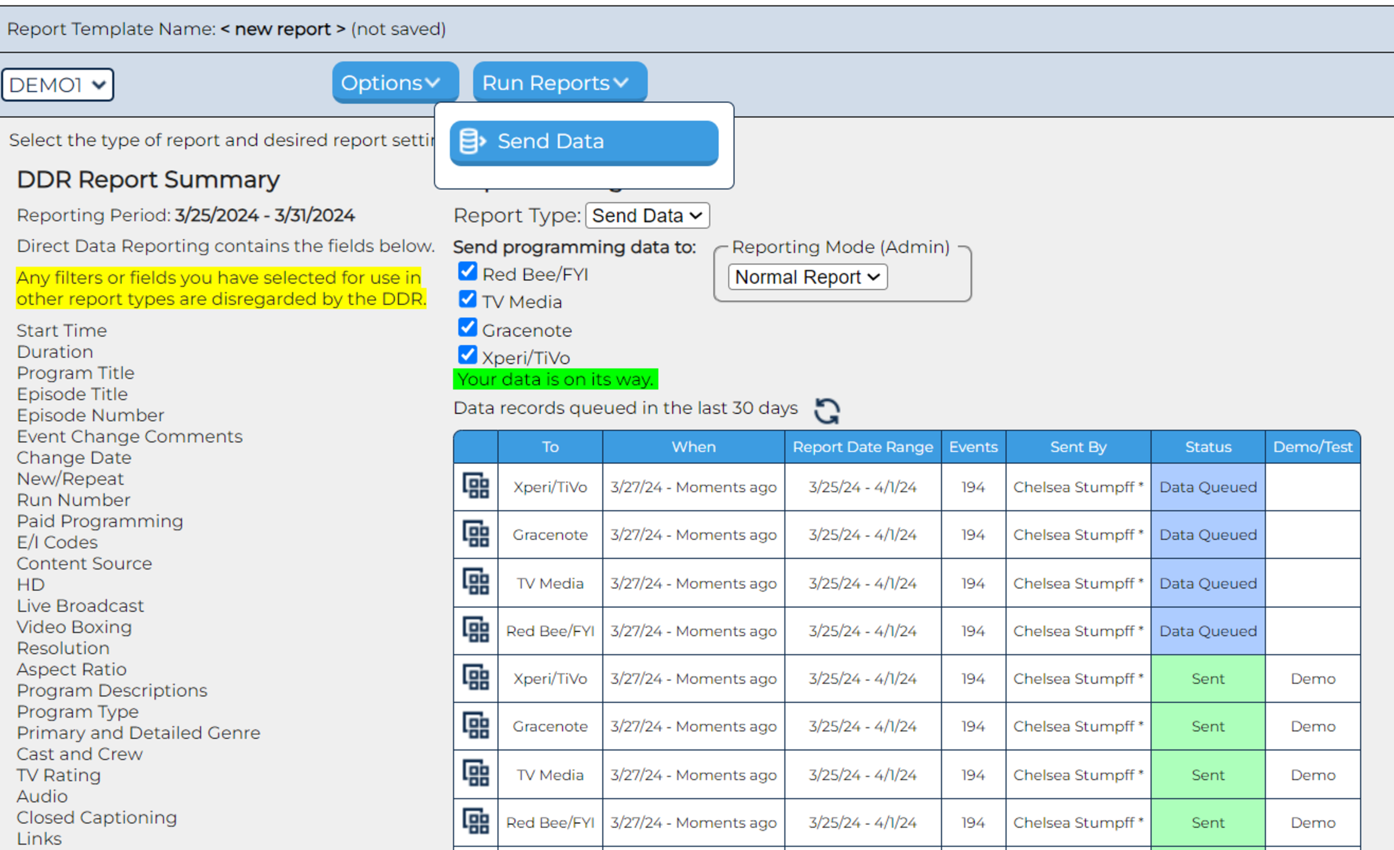
Task: Click detail icon for queued Red Bee/FYI row
Action: (476, 630)
